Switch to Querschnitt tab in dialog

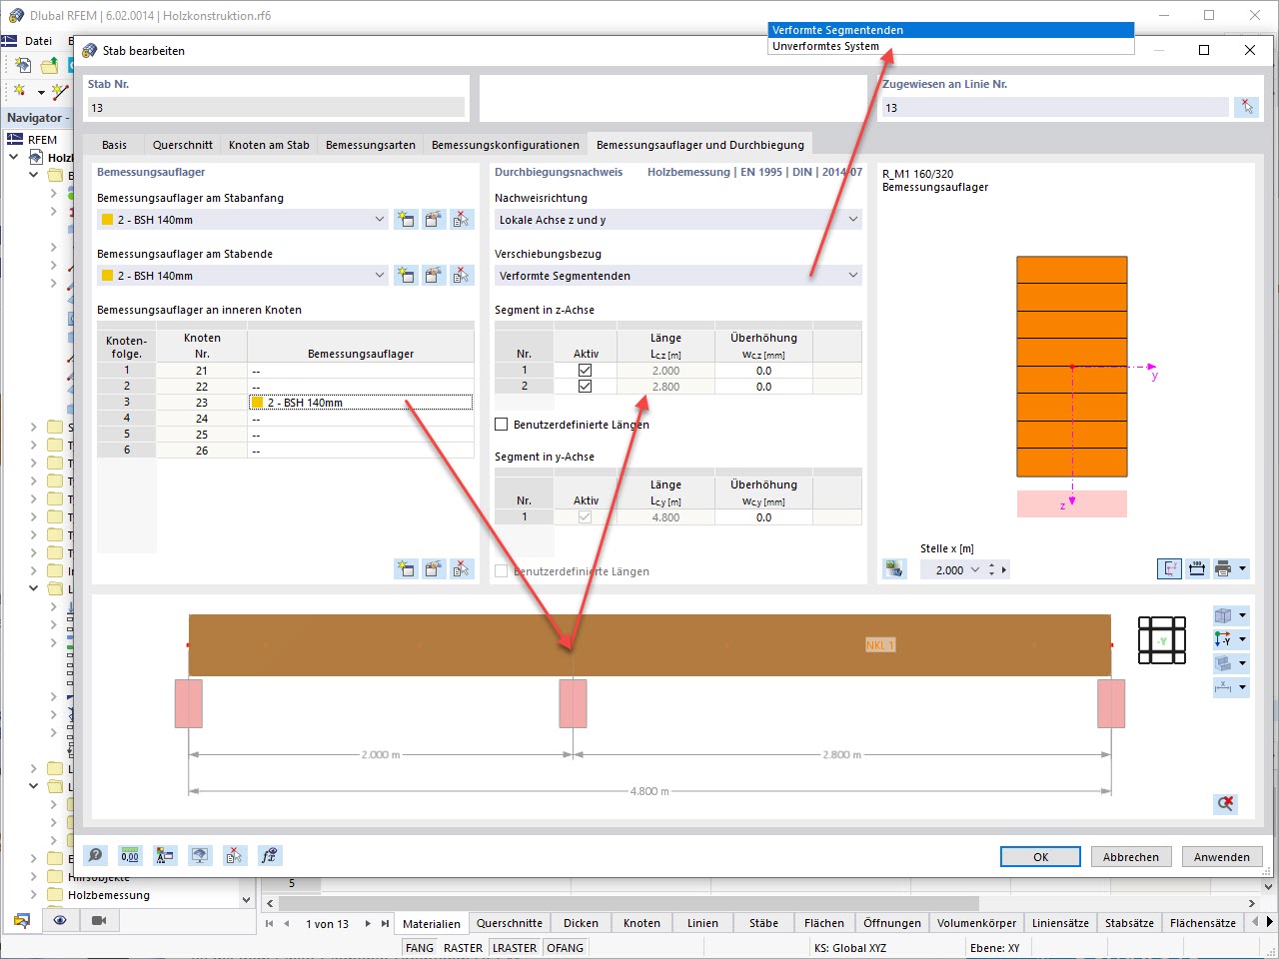[183, 145]
